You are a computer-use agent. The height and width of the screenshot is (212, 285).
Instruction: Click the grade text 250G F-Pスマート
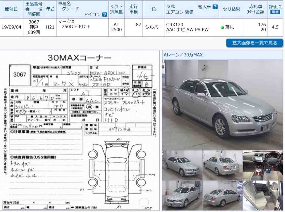tap(76, 27)
